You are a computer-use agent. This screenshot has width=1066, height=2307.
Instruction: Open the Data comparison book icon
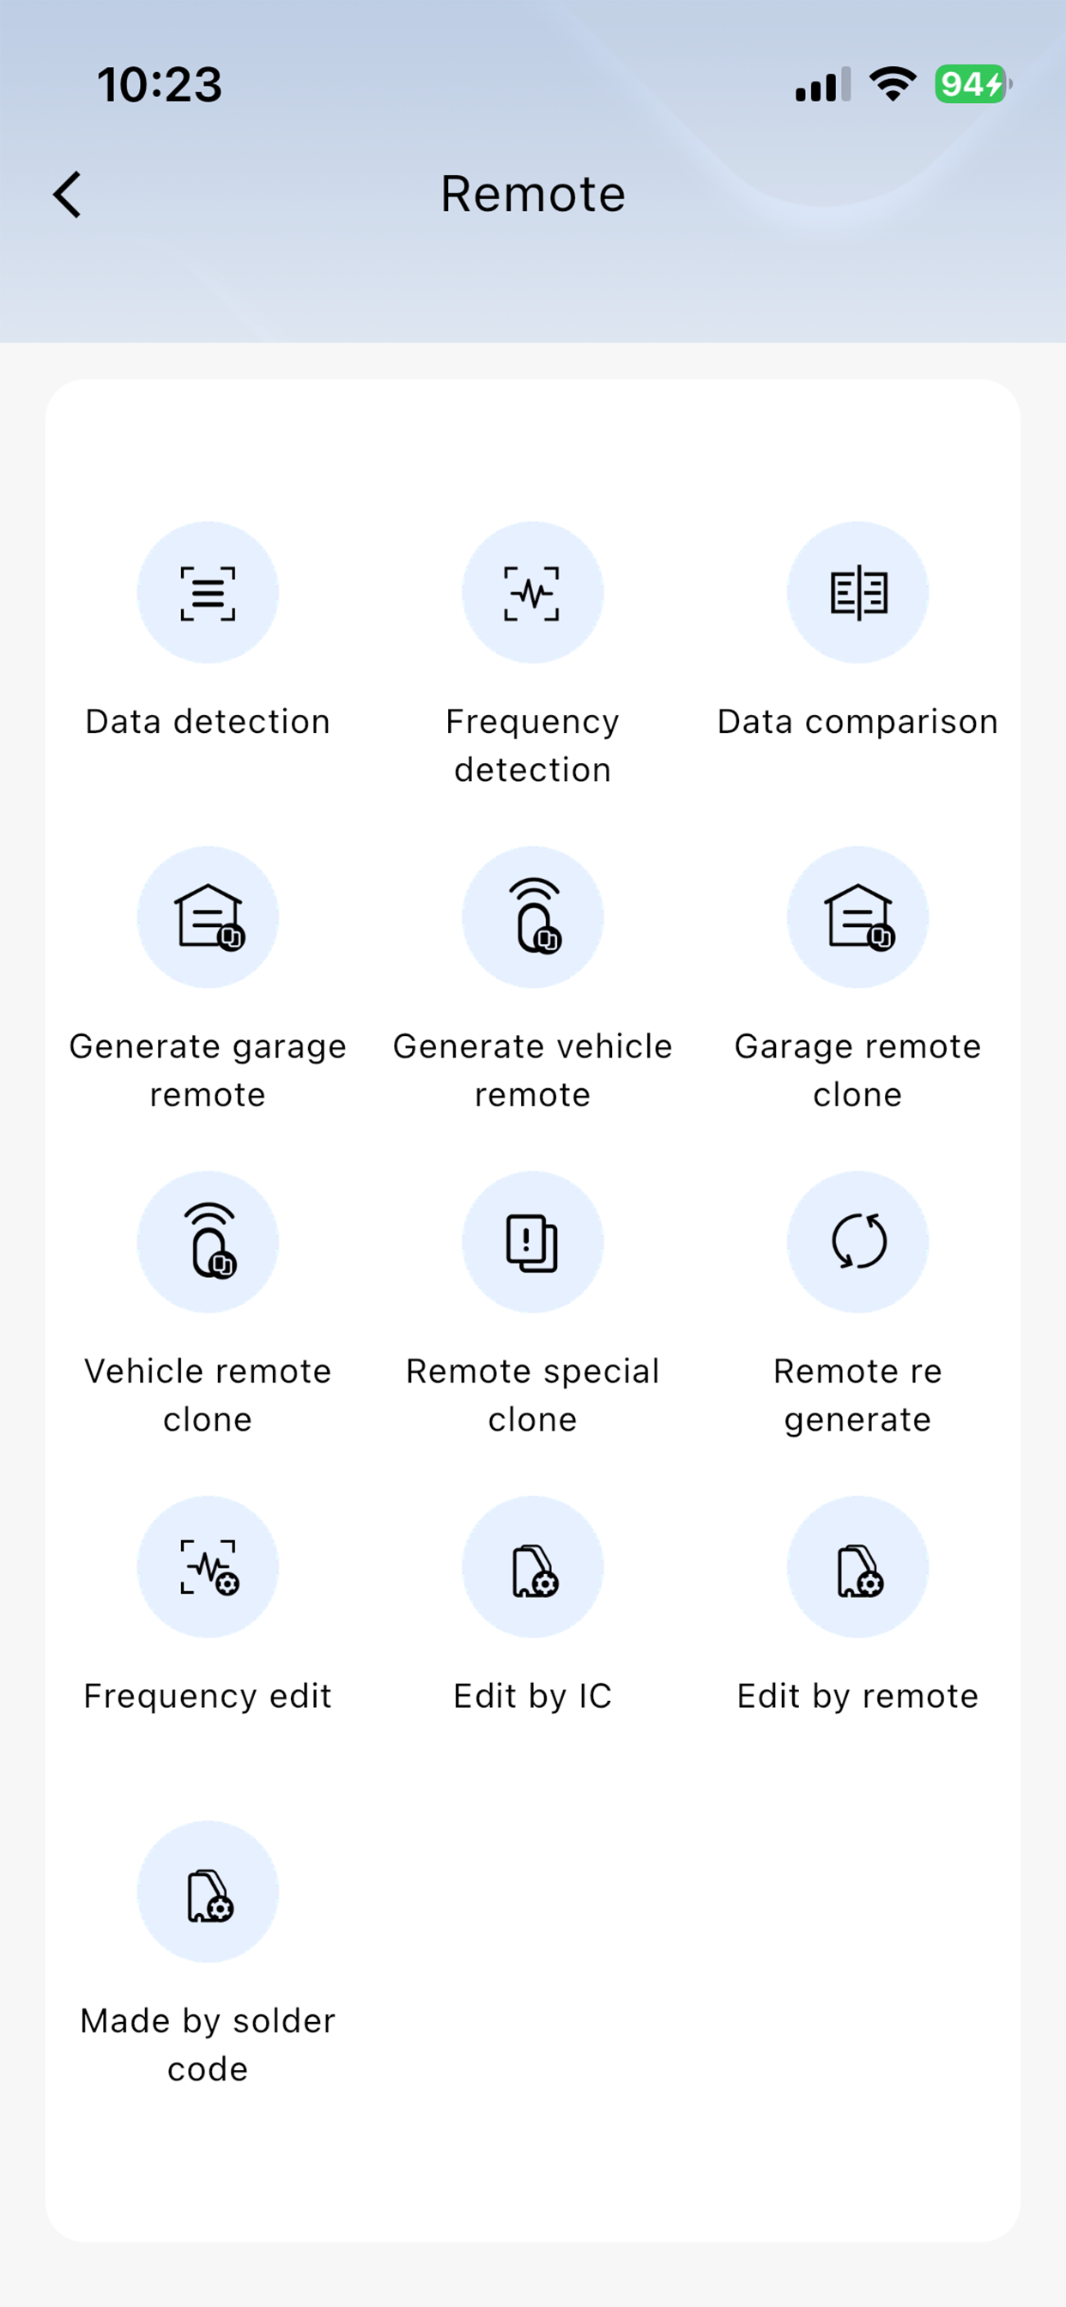pos(858,593)
